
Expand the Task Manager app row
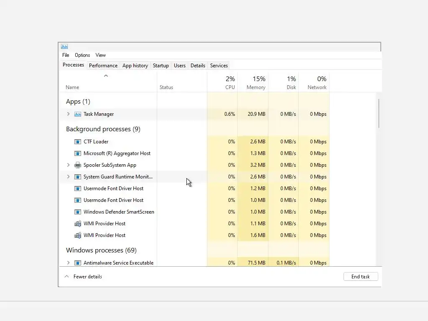(68, 114)
